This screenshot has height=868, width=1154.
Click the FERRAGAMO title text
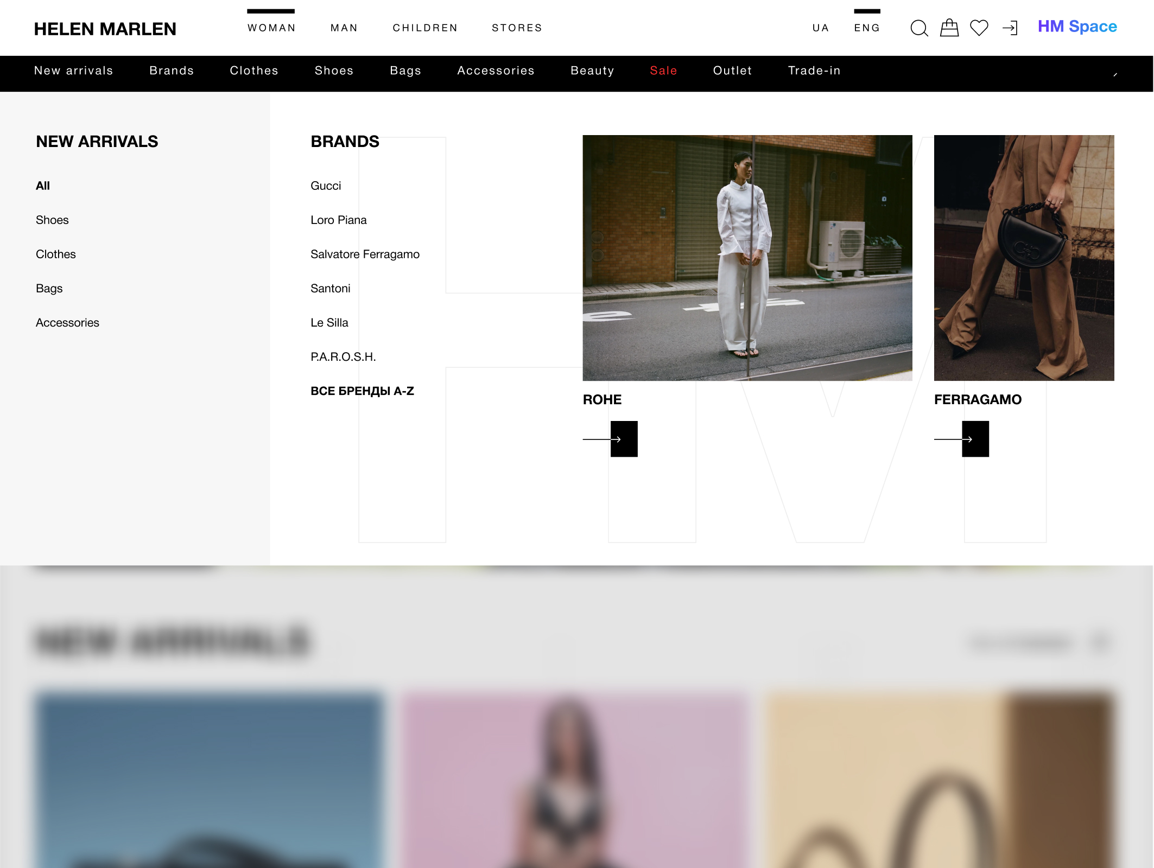point(978,399)
